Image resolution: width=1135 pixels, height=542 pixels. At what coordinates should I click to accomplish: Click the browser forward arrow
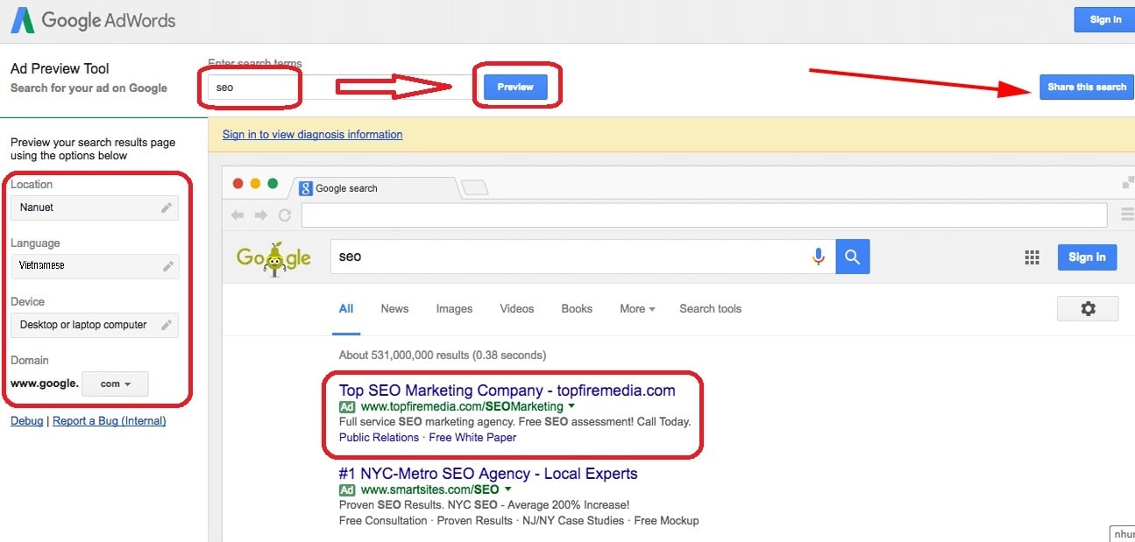261,215
